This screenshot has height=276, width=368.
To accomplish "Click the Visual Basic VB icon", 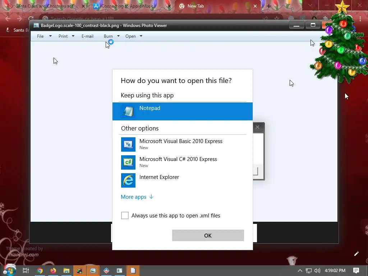I will [128, 144].
